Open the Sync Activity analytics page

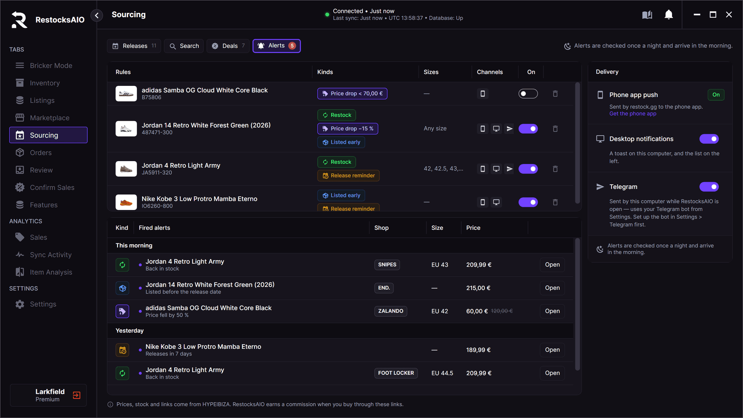48,255
